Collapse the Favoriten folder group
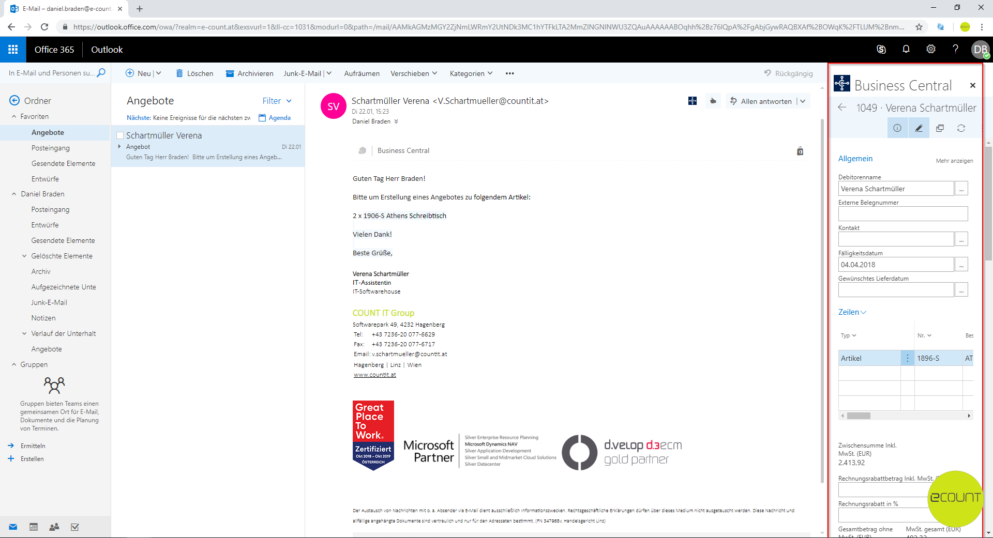The height and width of the screenshot is (538, 993). click(14, 117)
